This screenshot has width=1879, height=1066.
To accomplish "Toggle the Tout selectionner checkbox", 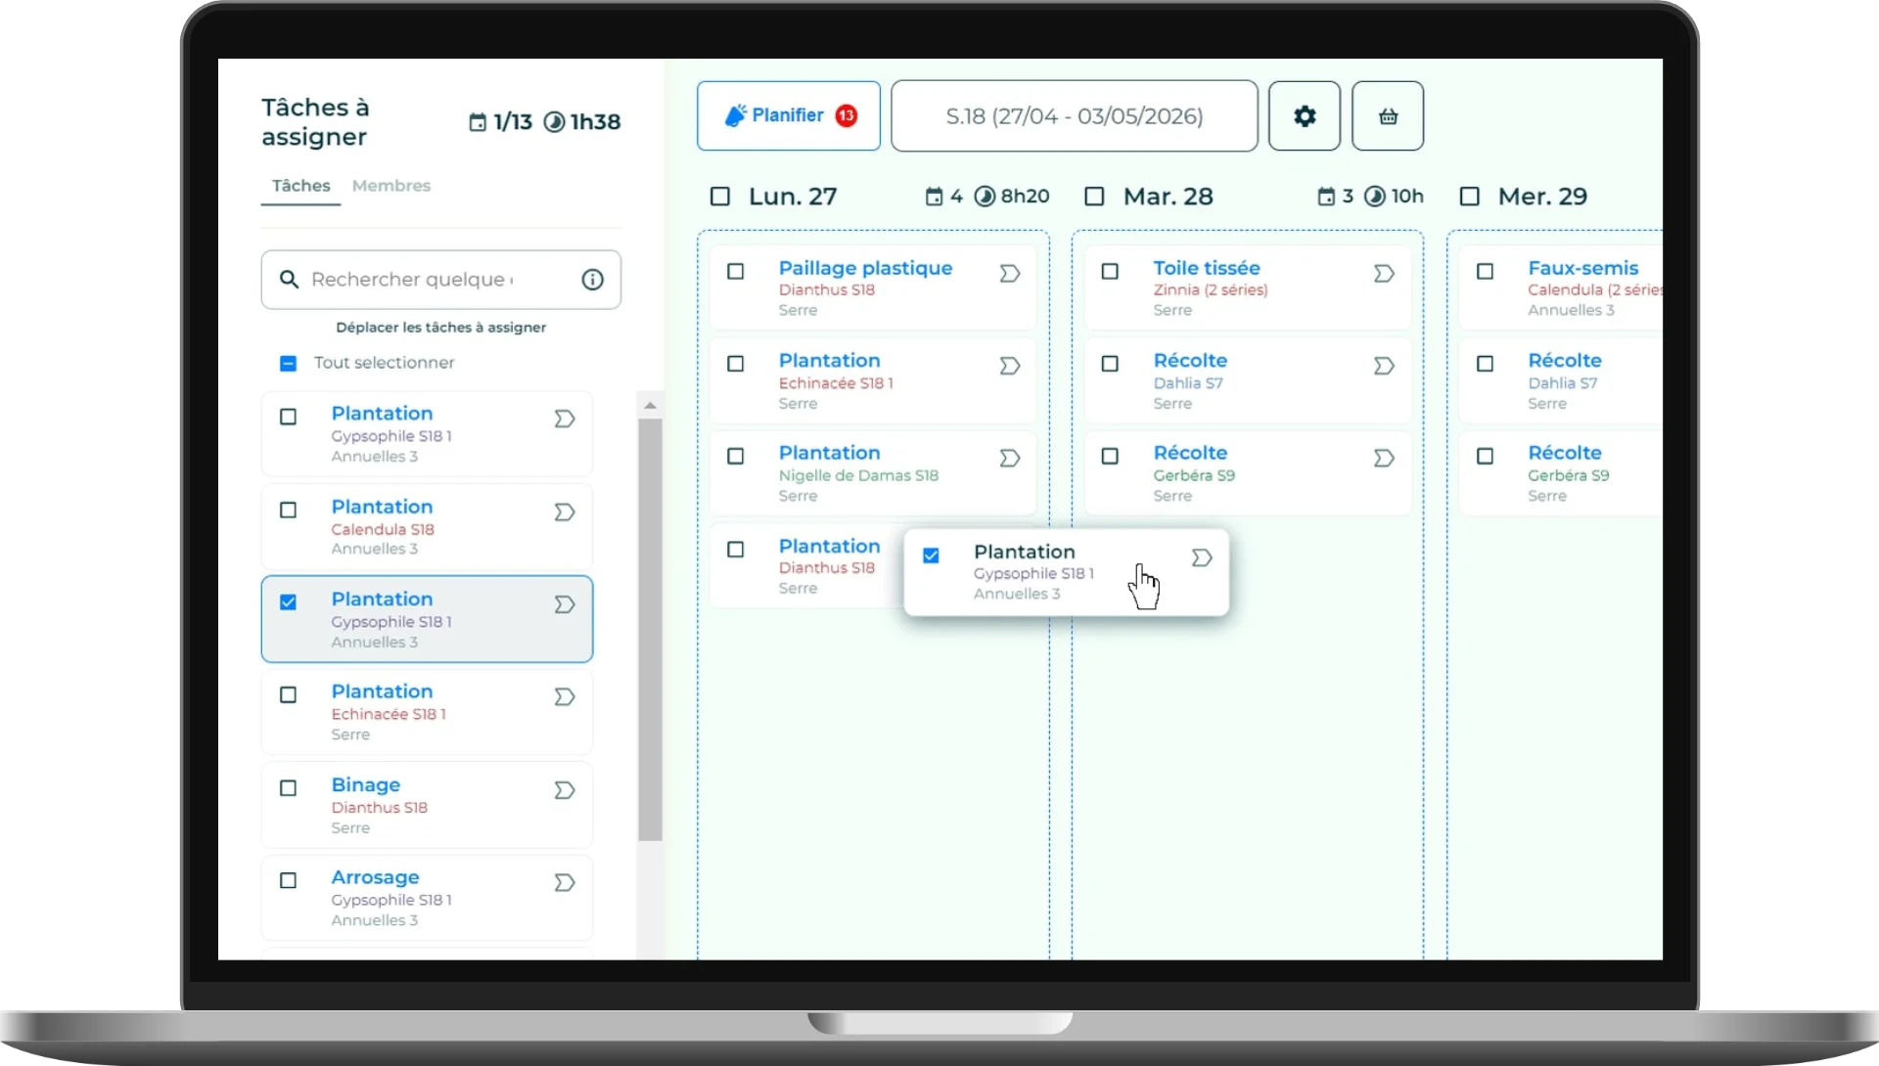I will click(x=288, y=363).
